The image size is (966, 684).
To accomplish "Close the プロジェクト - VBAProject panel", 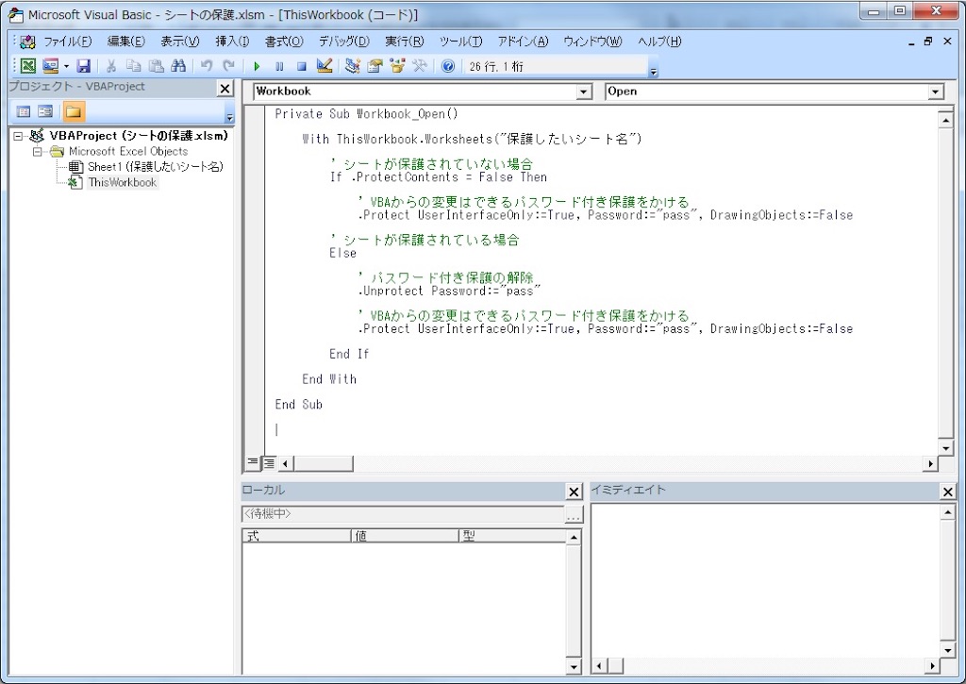I will pos(225,89).
